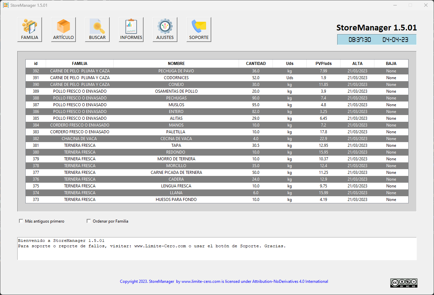Select the ENTERO row
This screenshot has height=295, width=434.
coord(217,112)
